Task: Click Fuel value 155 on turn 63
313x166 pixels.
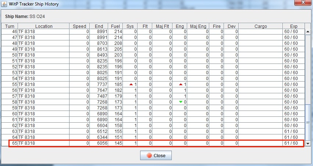Action: click(118, 131)
